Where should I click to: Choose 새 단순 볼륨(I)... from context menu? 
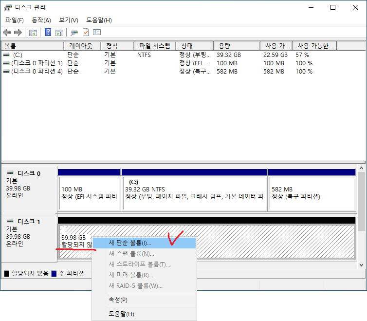(x=144, y=243)
